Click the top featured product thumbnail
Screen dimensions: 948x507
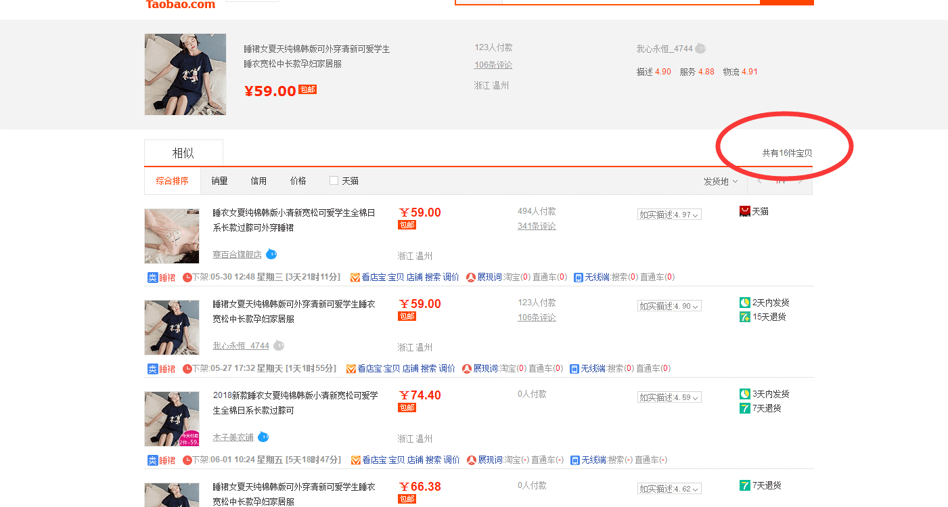pos(185,74)
